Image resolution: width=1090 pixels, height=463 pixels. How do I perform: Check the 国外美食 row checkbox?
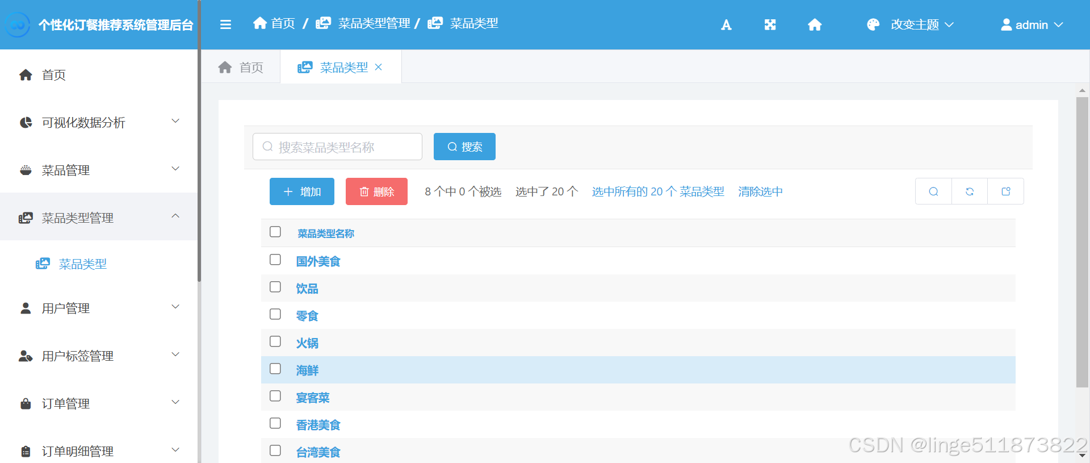pos(275,260)
